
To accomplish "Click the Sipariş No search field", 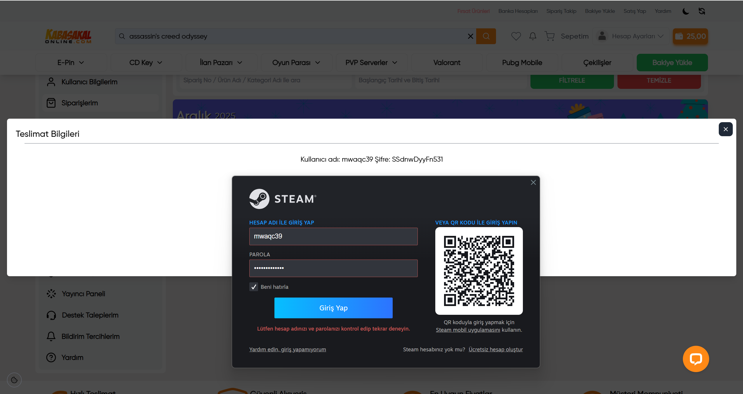I will coord(265,80).
